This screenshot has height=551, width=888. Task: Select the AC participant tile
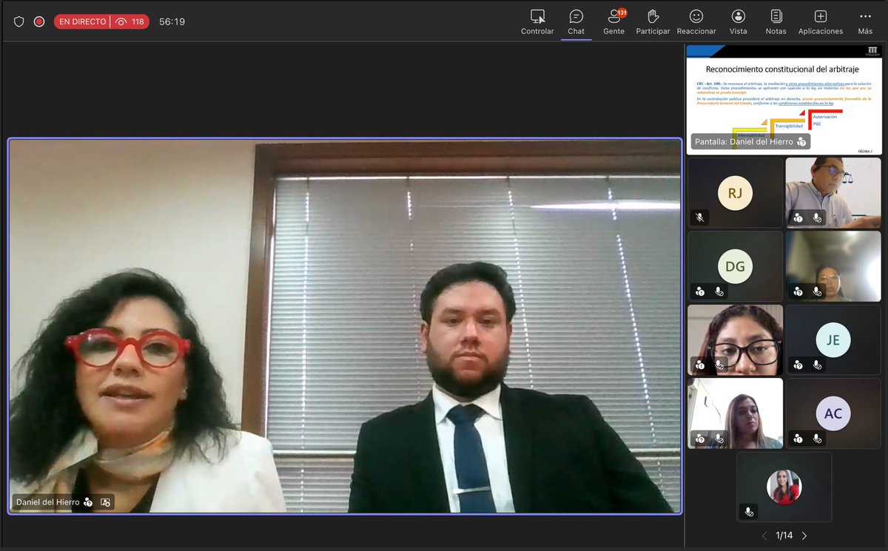833,413
